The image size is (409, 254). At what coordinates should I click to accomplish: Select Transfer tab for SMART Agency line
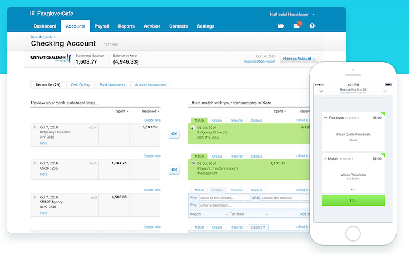coord(236,190)
